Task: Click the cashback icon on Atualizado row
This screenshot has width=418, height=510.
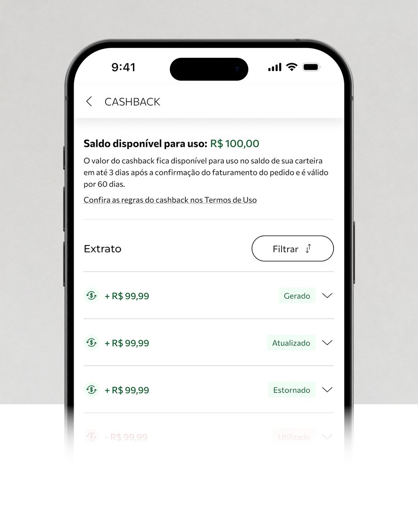Action: coord(91,343)
